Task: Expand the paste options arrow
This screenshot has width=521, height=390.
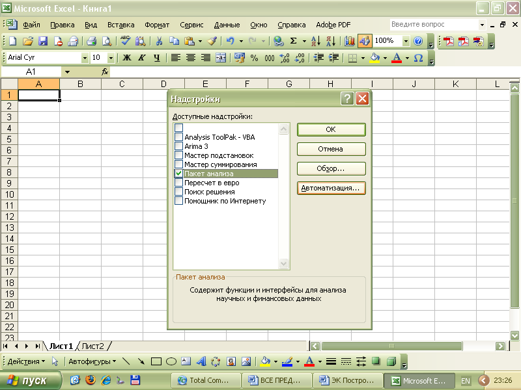Action: [200, 41]
